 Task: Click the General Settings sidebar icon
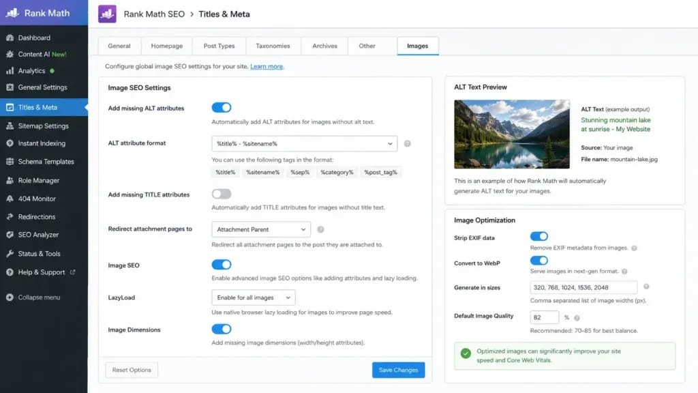(x=10, y=87)
